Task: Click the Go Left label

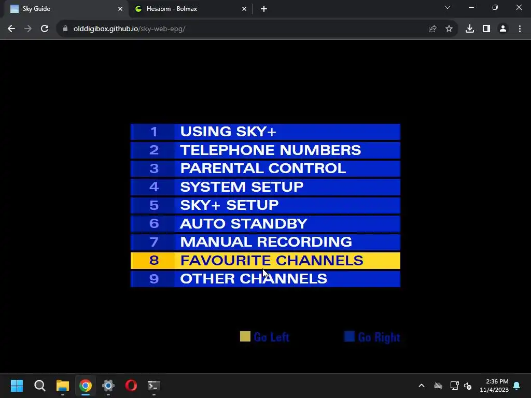Action: click(x=271, y=337)
